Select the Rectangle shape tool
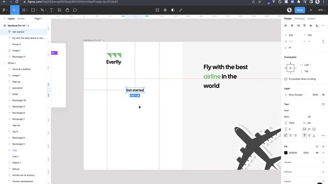This screenshot has height=184, width=328. (33, 10)
